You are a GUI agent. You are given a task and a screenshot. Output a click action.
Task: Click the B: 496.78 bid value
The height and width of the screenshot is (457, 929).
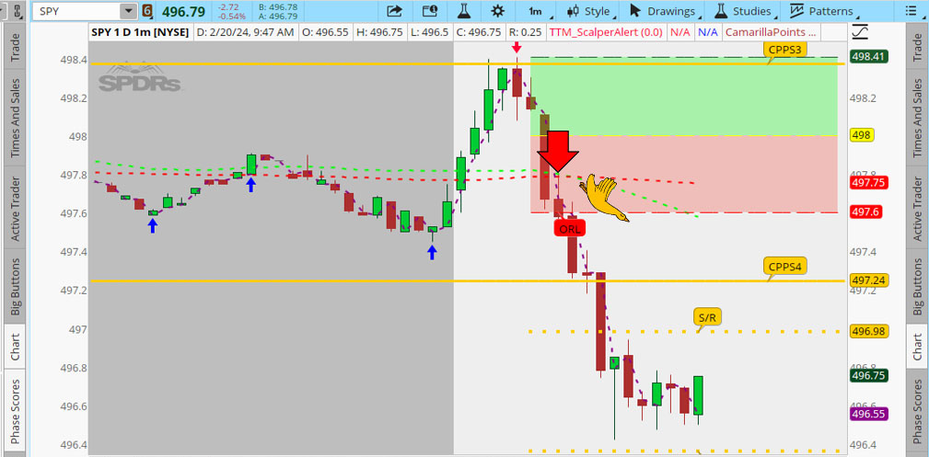click(278, 6)
